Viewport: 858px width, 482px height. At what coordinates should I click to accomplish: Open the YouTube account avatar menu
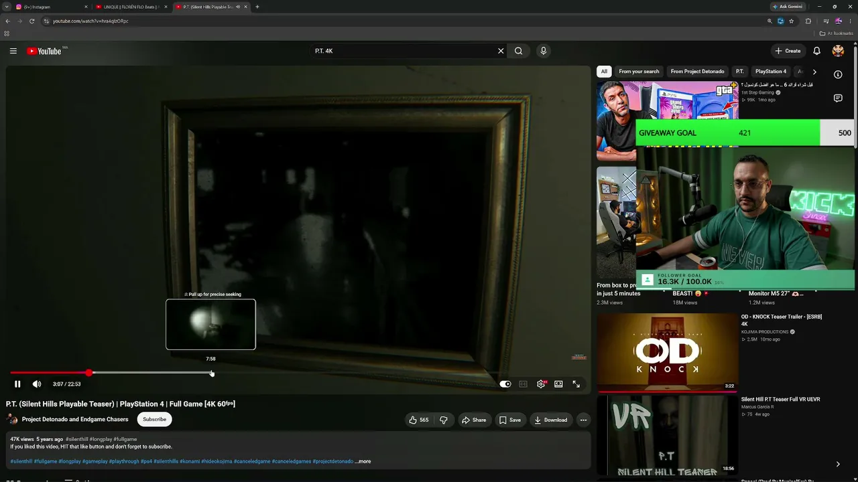tap(838, 51)
